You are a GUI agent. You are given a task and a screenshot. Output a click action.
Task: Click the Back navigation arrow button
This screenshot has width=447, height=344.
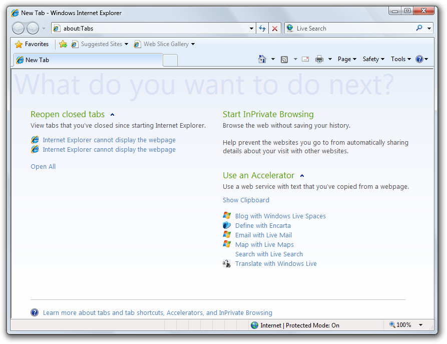pyautogui.click(x=19, y=28)
